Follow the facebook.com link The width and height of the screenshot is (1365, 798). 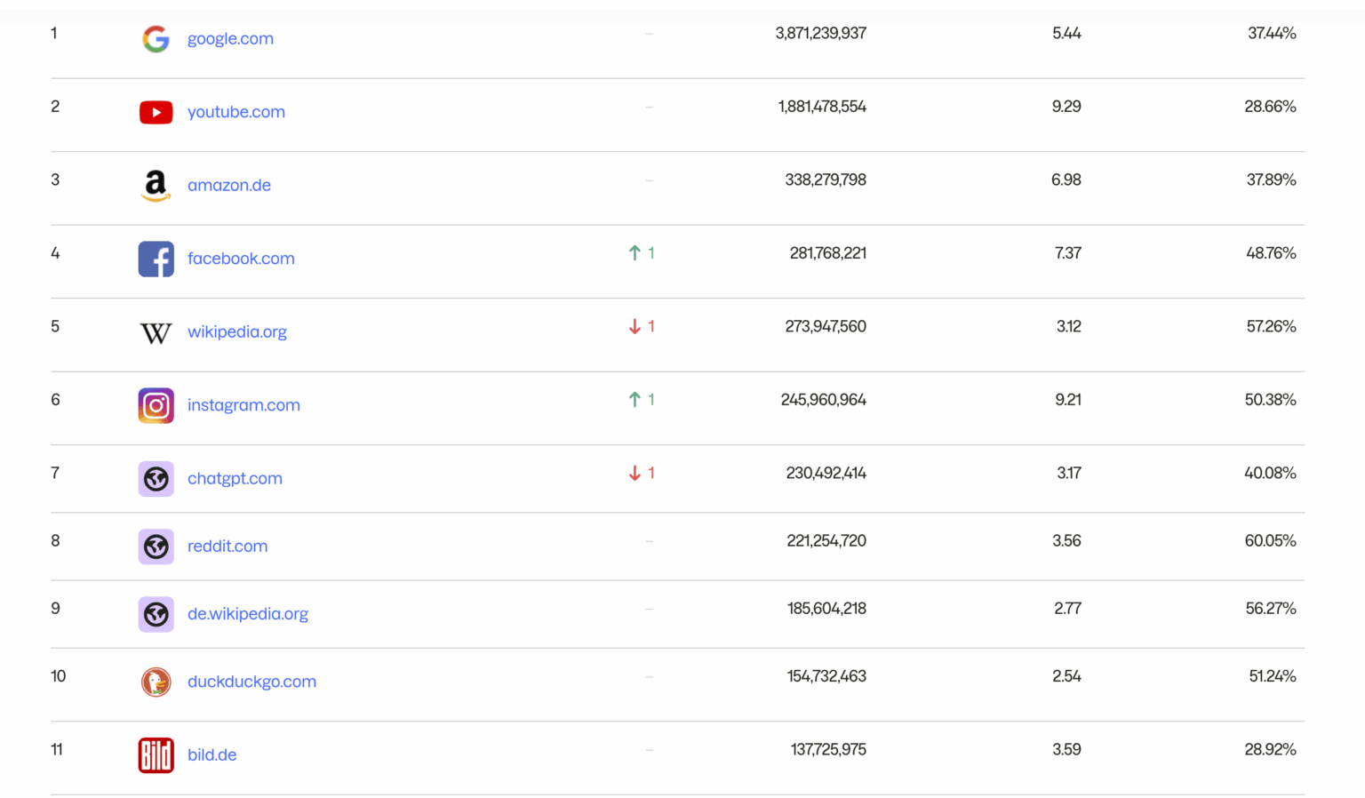241,259
